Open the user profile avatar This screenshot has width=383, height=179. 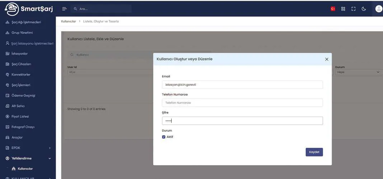379,9
